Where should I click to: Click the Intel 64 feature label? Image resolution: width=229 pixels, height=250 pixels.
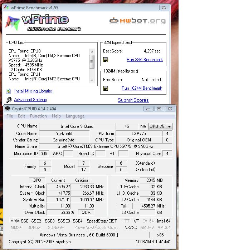point(164,221)
